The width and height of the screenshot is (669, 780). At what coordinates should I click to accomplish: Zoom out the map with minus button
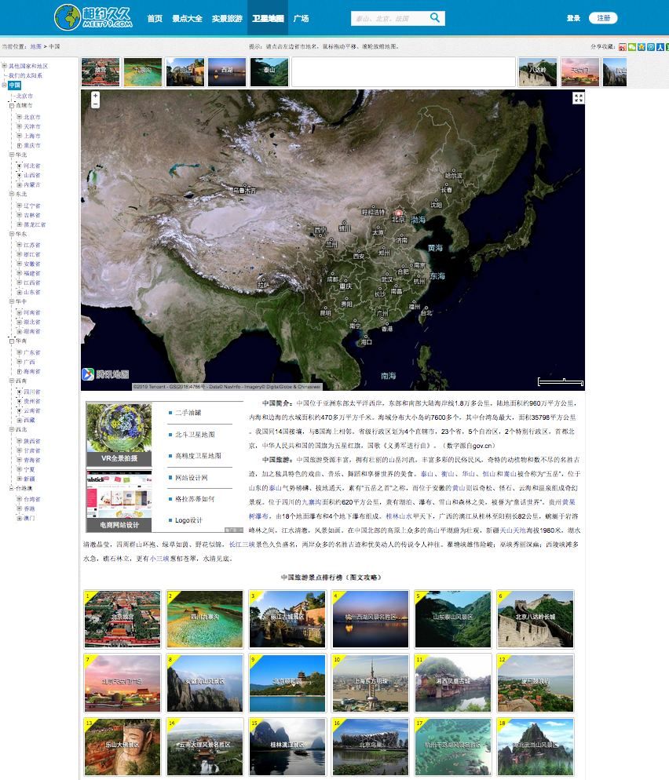pyautogui.click(x=95, y=104)
